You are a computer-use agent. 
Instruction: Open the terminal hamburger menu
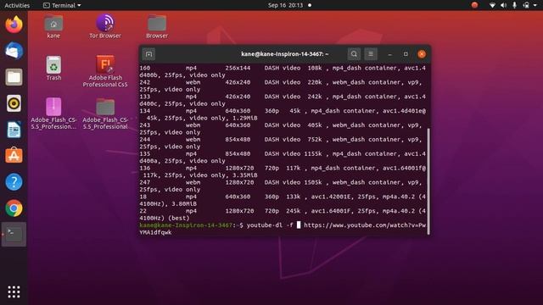point(371,54)
